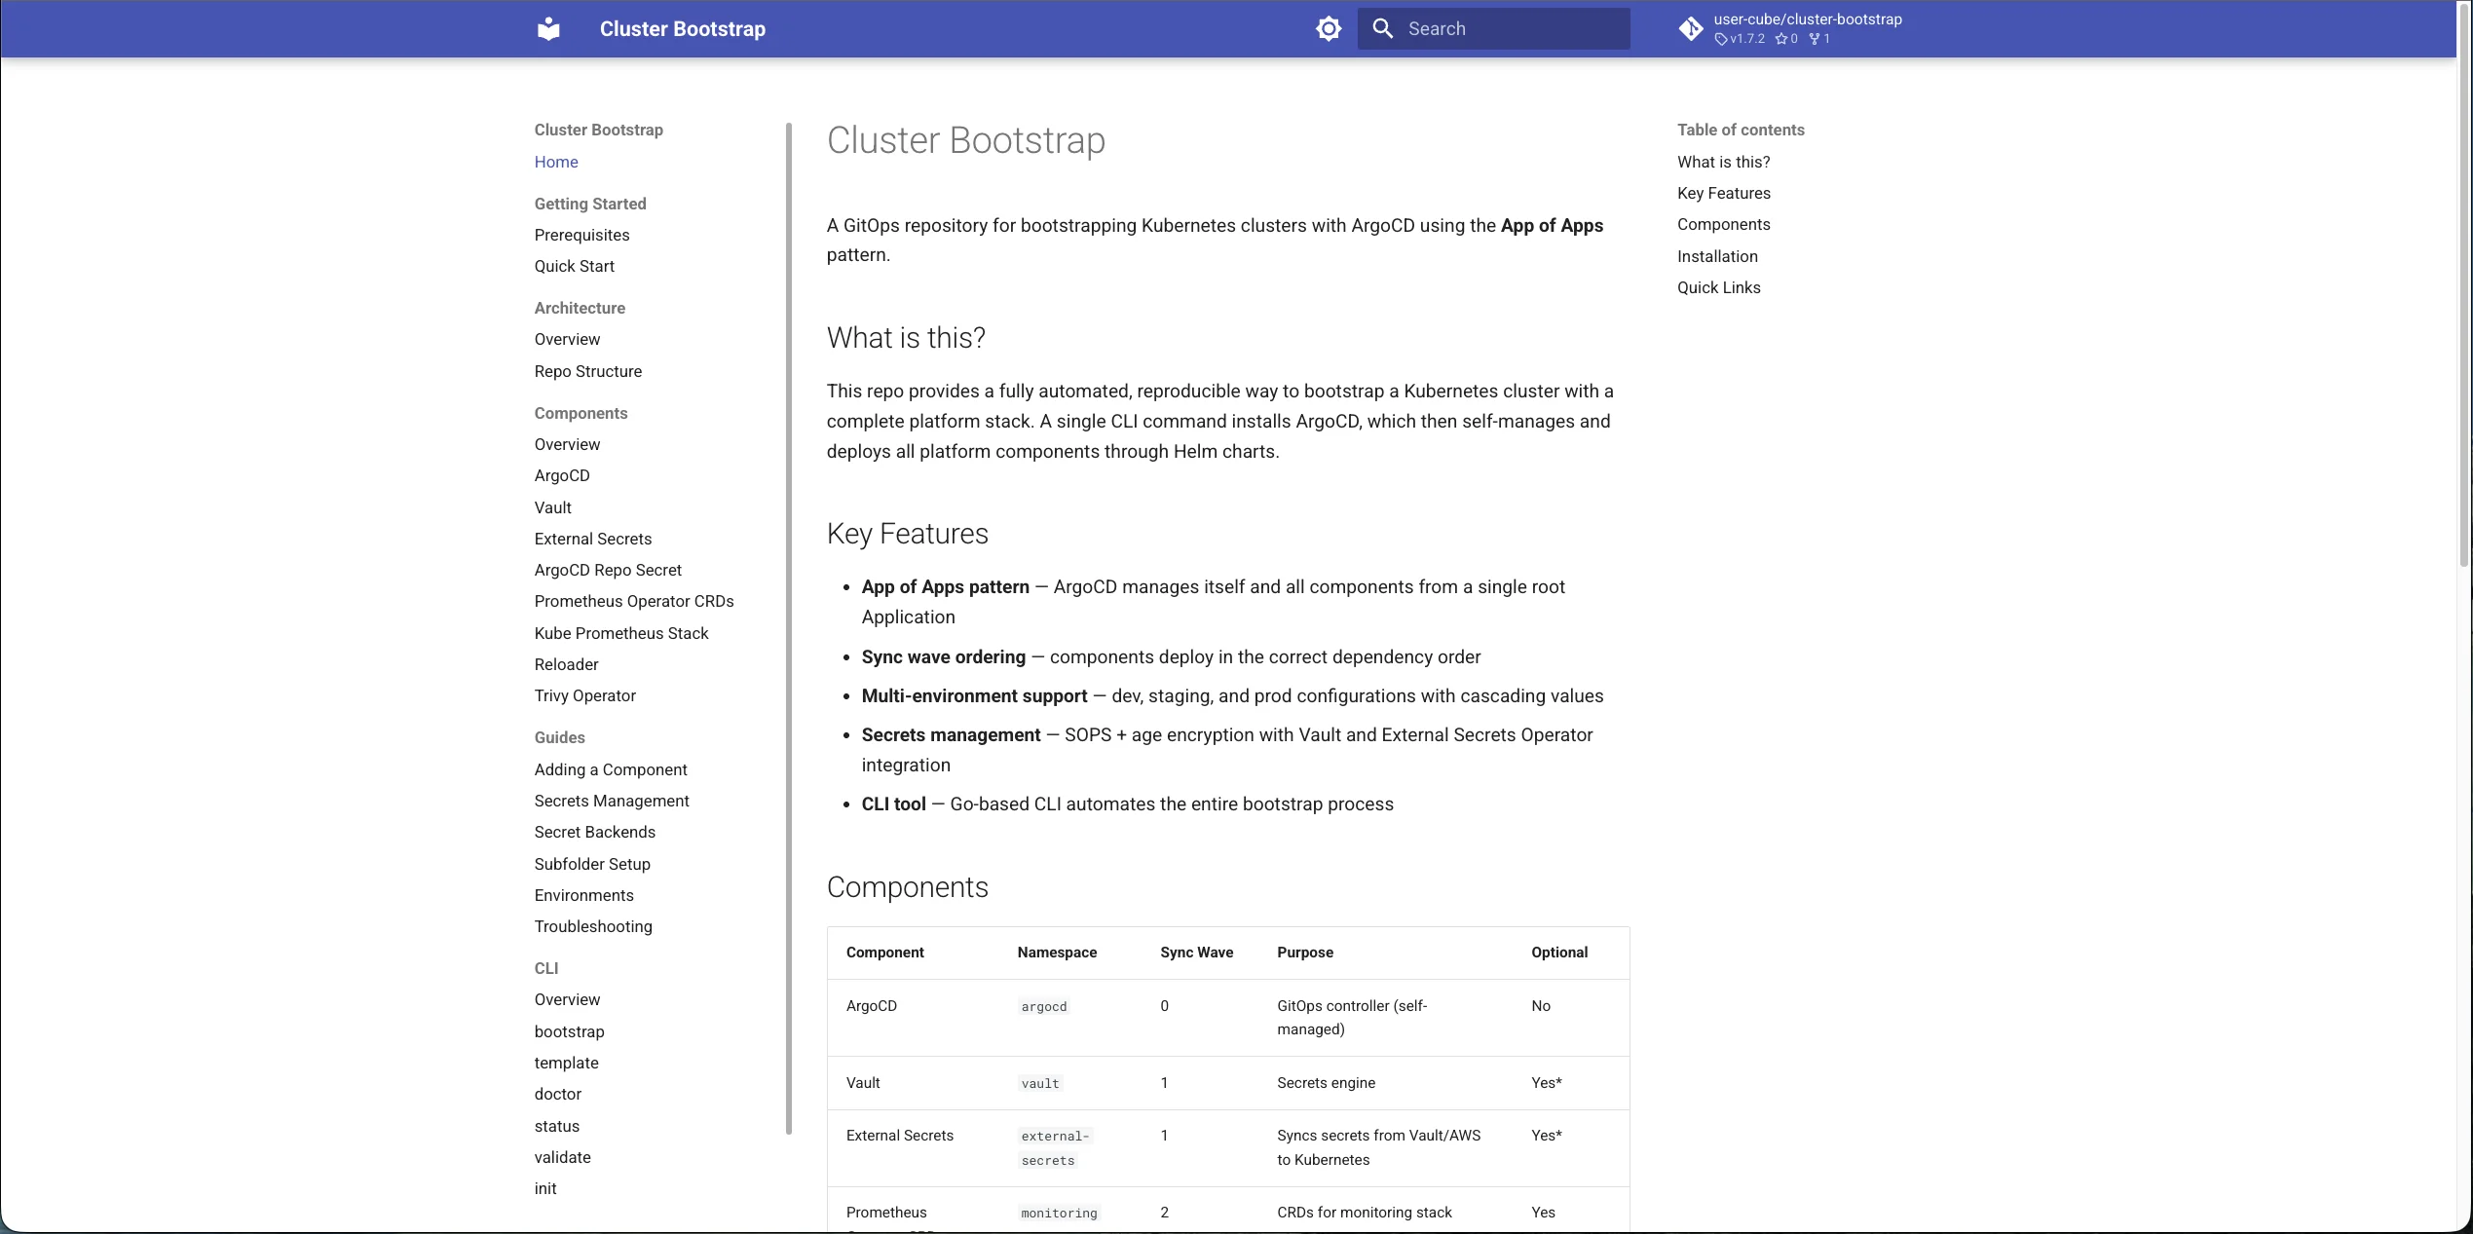Viewport: 2473px width, 1234px height.
Task: Click the 'Optional' column header
Action: tap(1558, 953)
